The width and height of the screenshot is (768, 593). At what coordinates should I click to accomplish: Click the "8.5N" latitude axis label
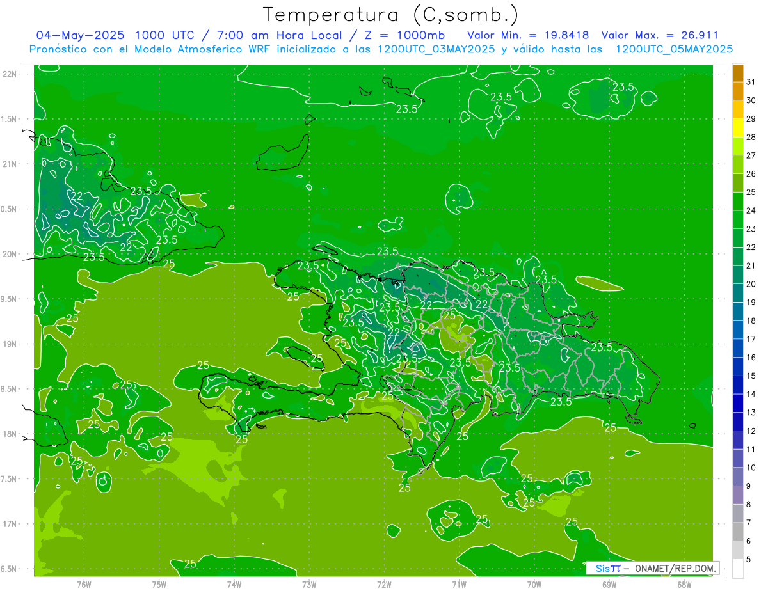(x=10, y=389)
